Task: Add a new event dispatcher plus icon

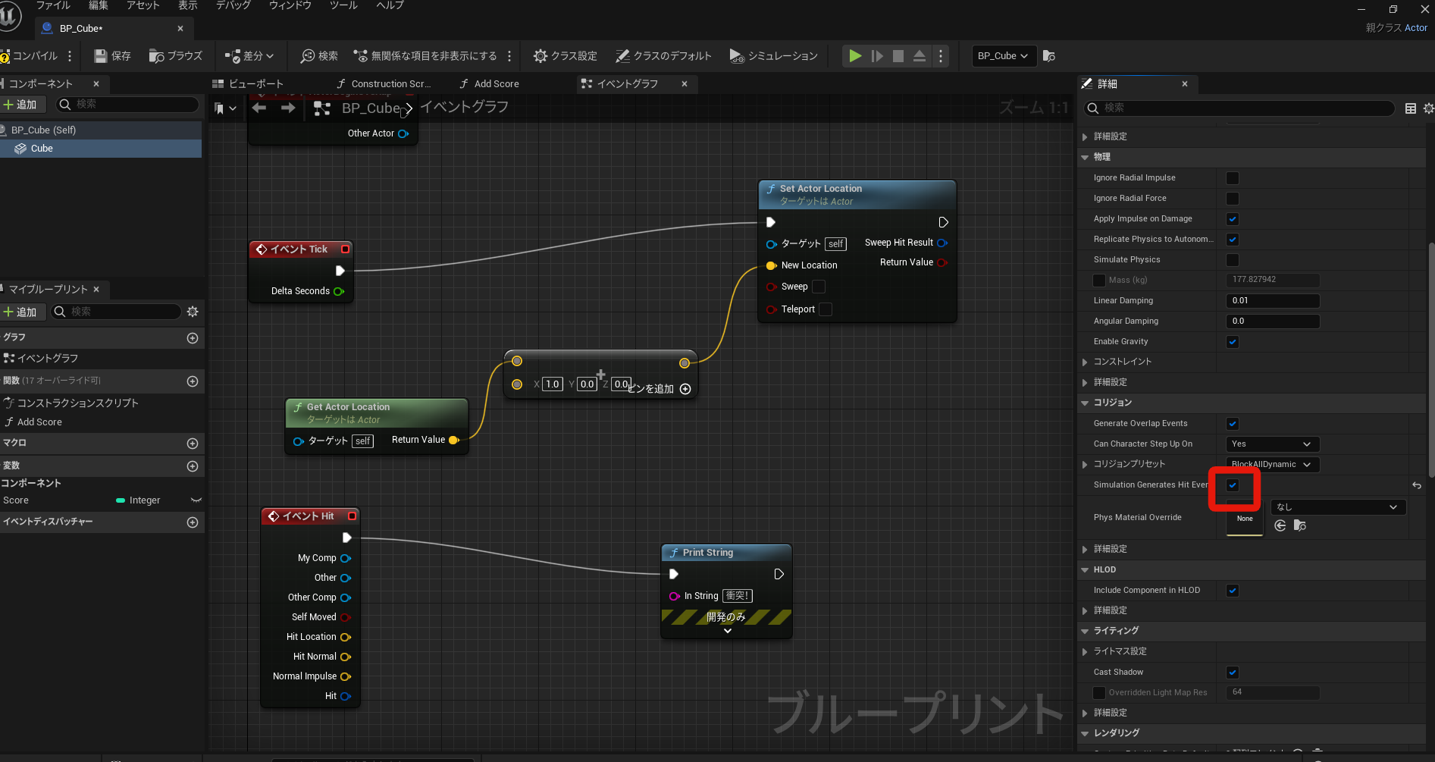Action: pyautogui.click(x=193, y=522)
